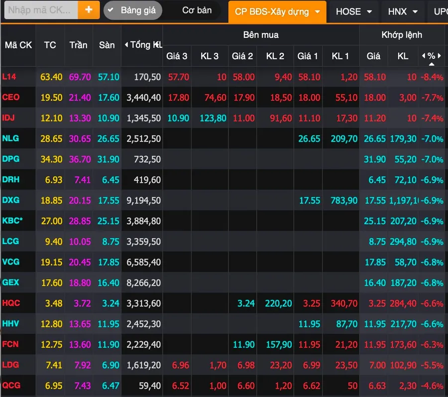The image size is (448, 397).
Task: Toggle the 'Bảng giá' checked option
Action: click(133, 10)
